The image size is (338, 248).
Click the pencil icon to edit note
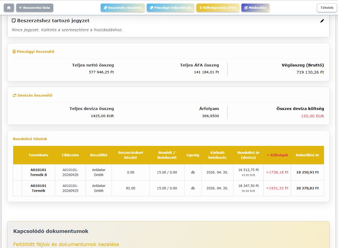coord(322,21)
